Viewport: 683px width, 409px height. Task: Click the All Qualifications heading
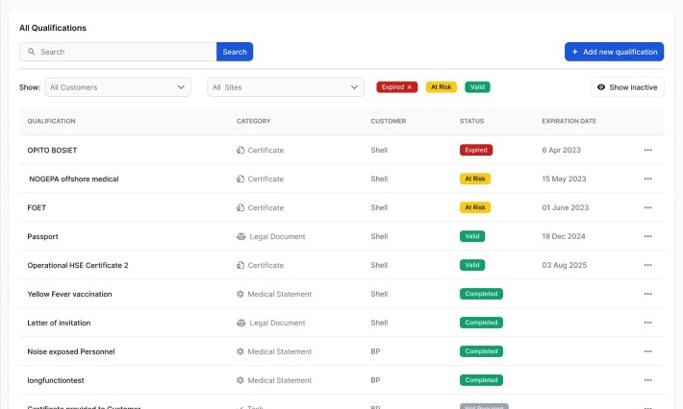[x=53, y=28]
